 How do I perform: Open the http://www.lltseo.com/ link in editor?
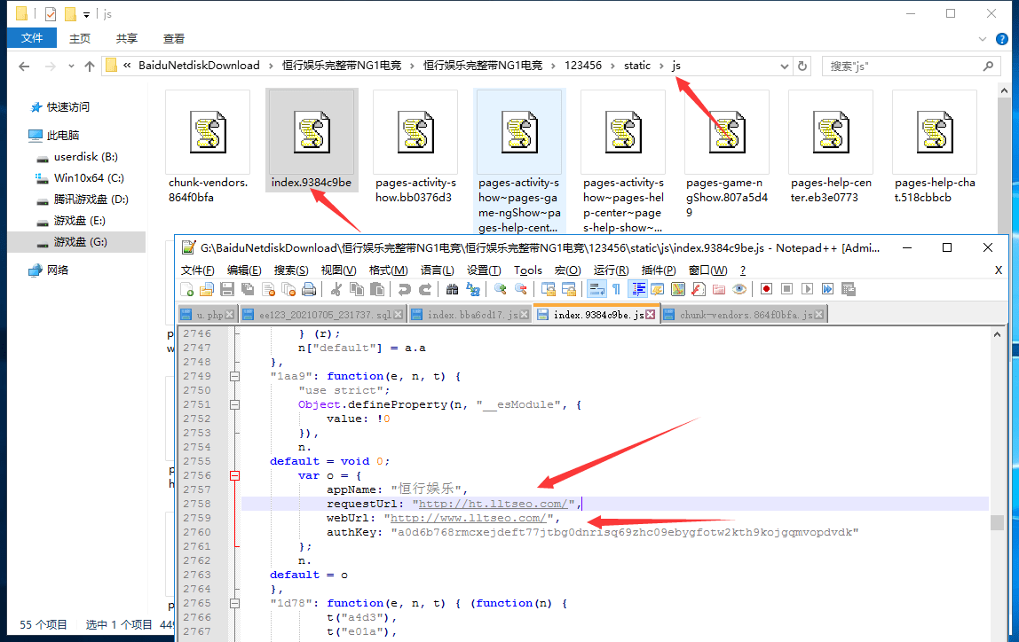[x=469, y=519]
